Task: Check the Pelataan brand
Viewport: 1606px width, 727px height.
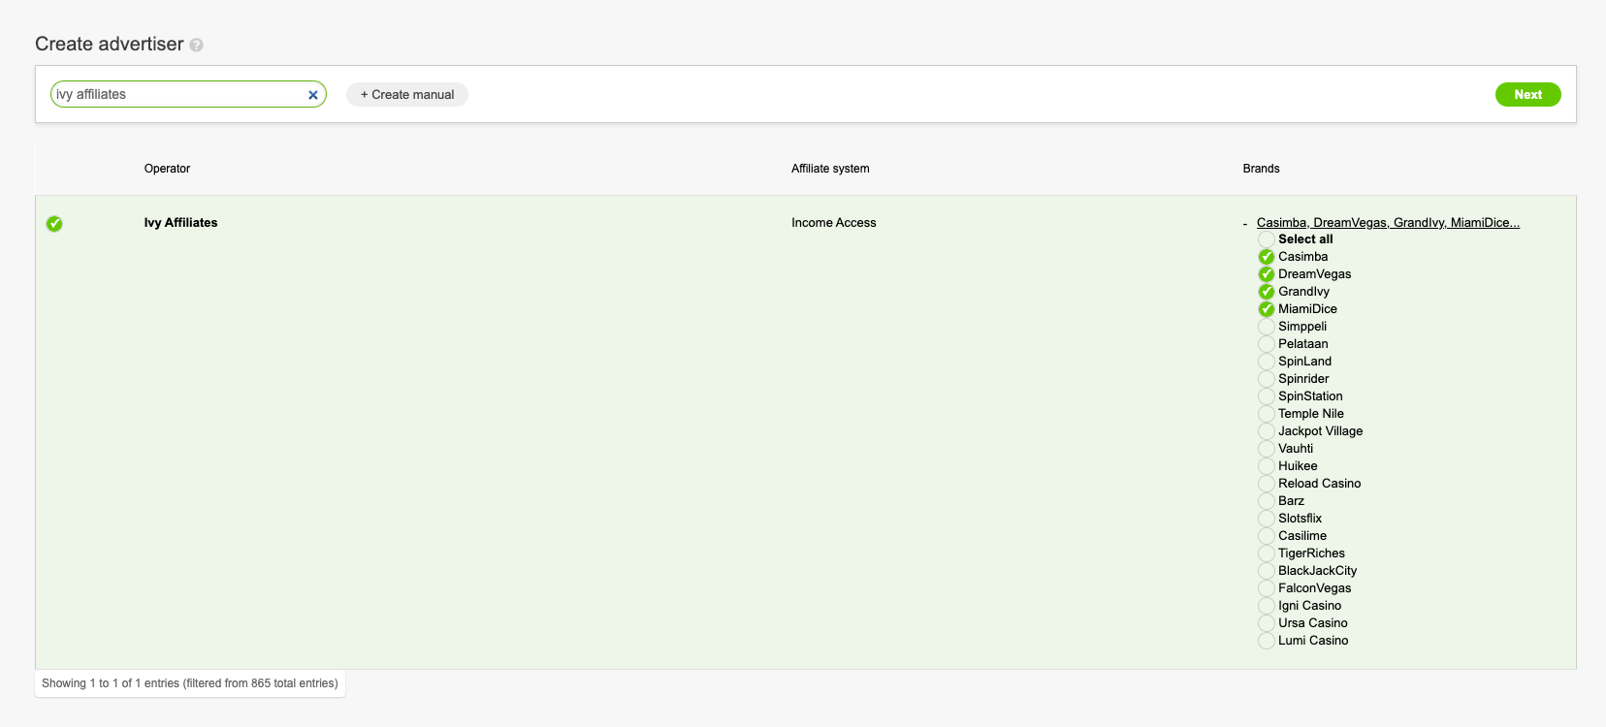Action: click(x=1267, y=344)
